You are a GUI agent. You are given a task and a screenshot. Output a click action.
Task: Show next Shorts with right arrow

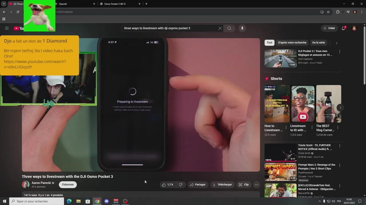(340, 108)
